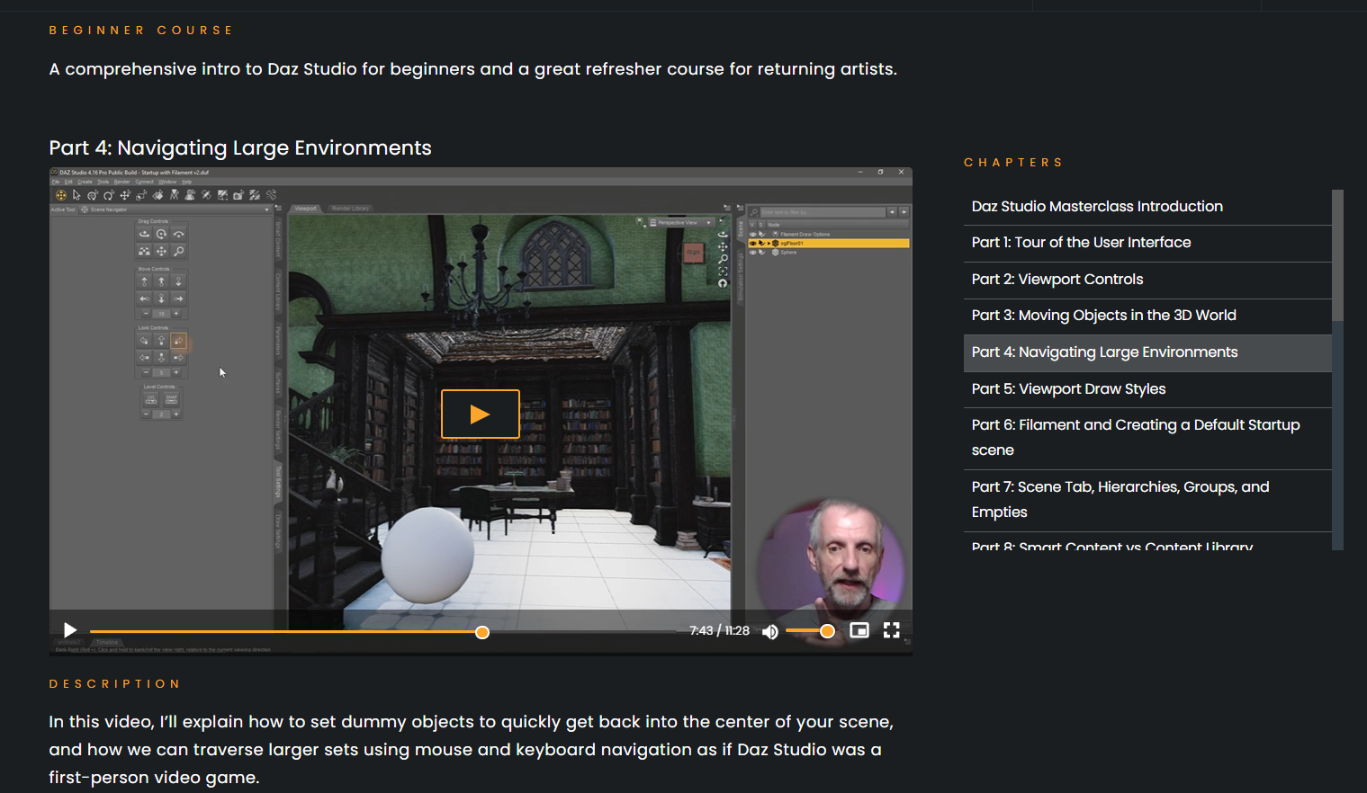The width and height of the screenshot is (1367, 793).
Task: Open Part 5: Viewport Draw Styles chapter
Action: pos(1147,389)
